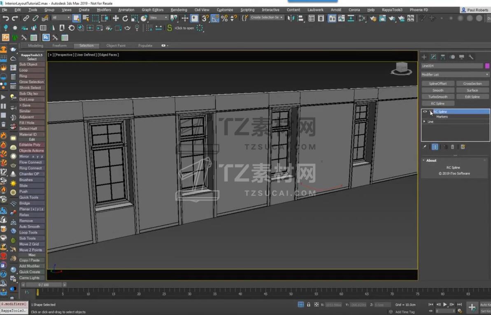Click the RailClone Rc toolbar icon
The width and height of the screenshot is (491, 315).
46,37
